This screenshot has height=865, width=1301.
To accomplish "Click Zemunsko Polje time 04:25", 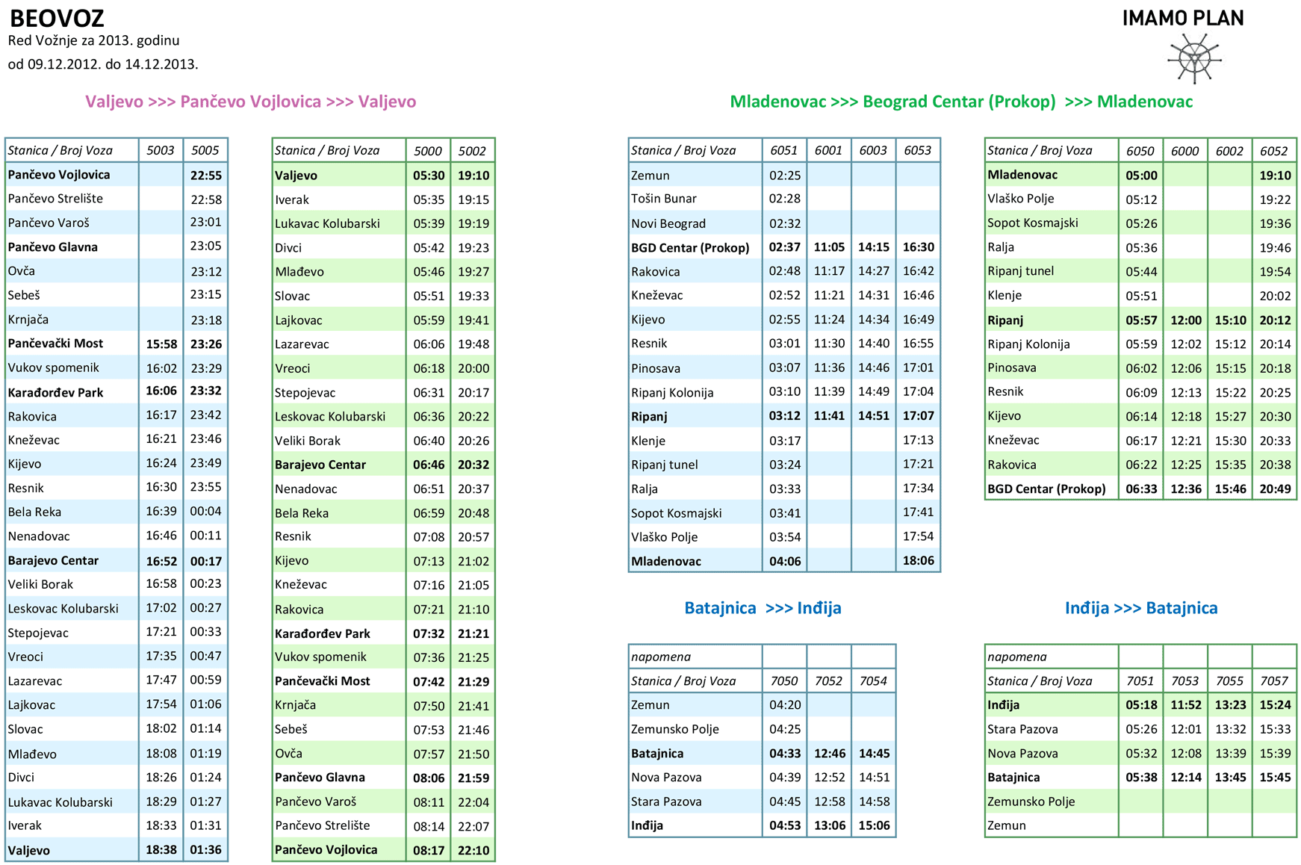I will [785, 729].
